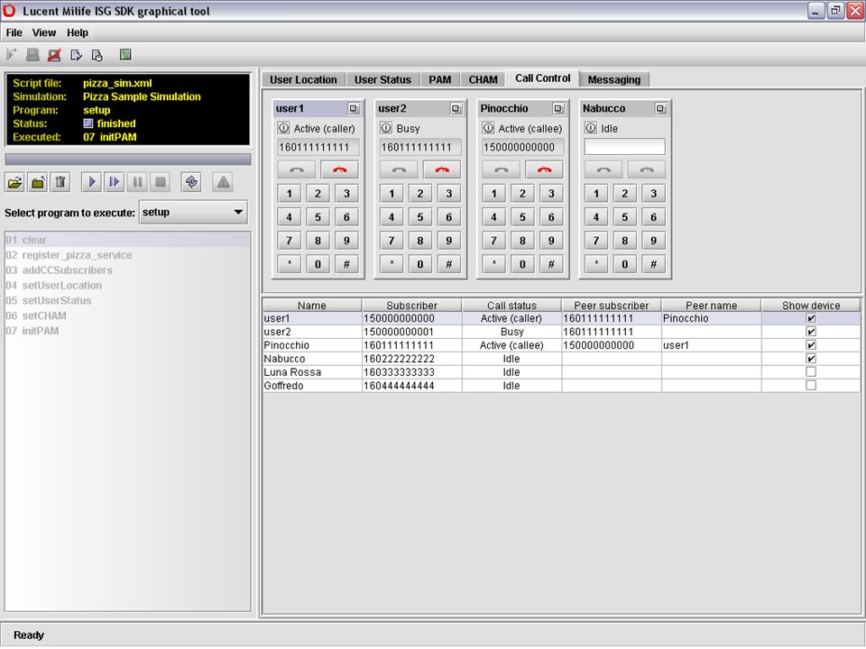Click the Peer subscriber column header
This screenshot has width=866, height=649.
coord(612,306)
